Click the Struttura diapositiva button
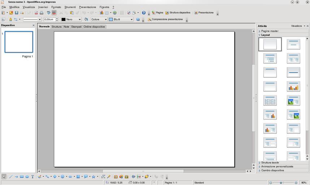The image size is (310, 185). coord(178,13)
